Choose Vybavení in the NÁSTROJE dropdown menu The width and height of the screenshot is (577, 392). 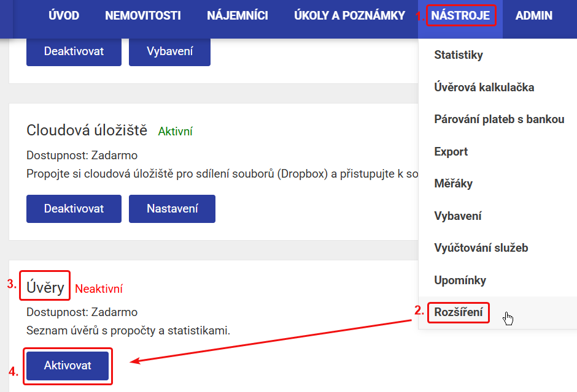tap(457, 216)
